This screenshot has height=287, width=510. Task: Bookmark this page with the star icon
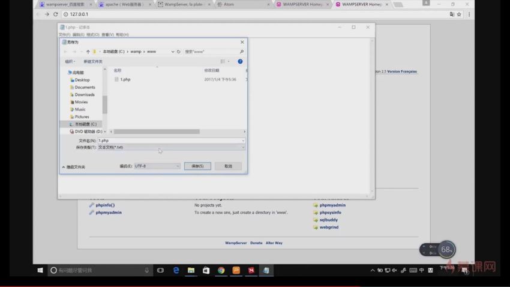coord(459,14)
